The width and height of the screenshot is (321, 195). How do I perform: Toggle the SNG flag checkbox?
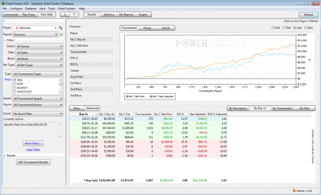click(15, 80)
